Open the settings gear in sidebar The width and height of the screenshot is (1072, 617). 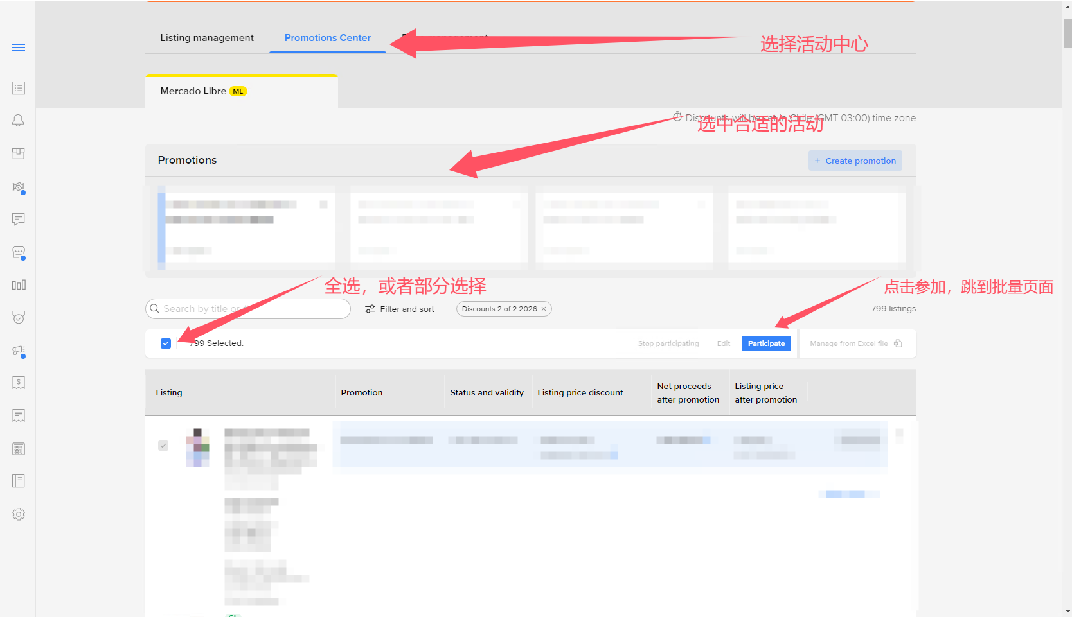click(19, 514)
